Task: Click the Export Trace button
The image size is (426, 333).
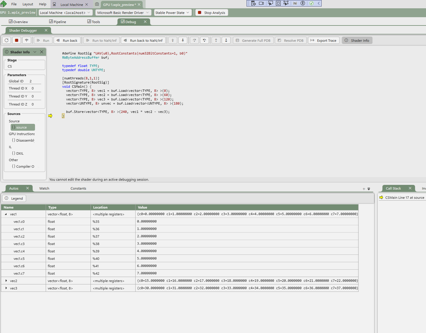Action: pos(323,41)
